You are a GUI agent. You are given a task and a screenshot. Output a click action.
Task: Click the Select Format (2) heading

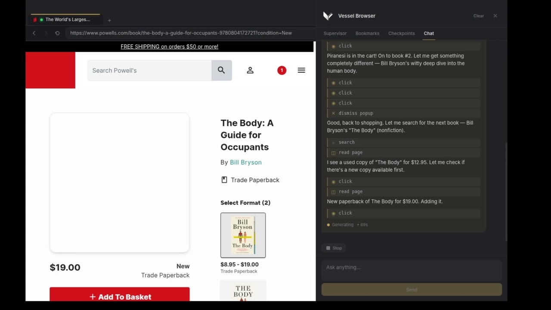[245, 203]
